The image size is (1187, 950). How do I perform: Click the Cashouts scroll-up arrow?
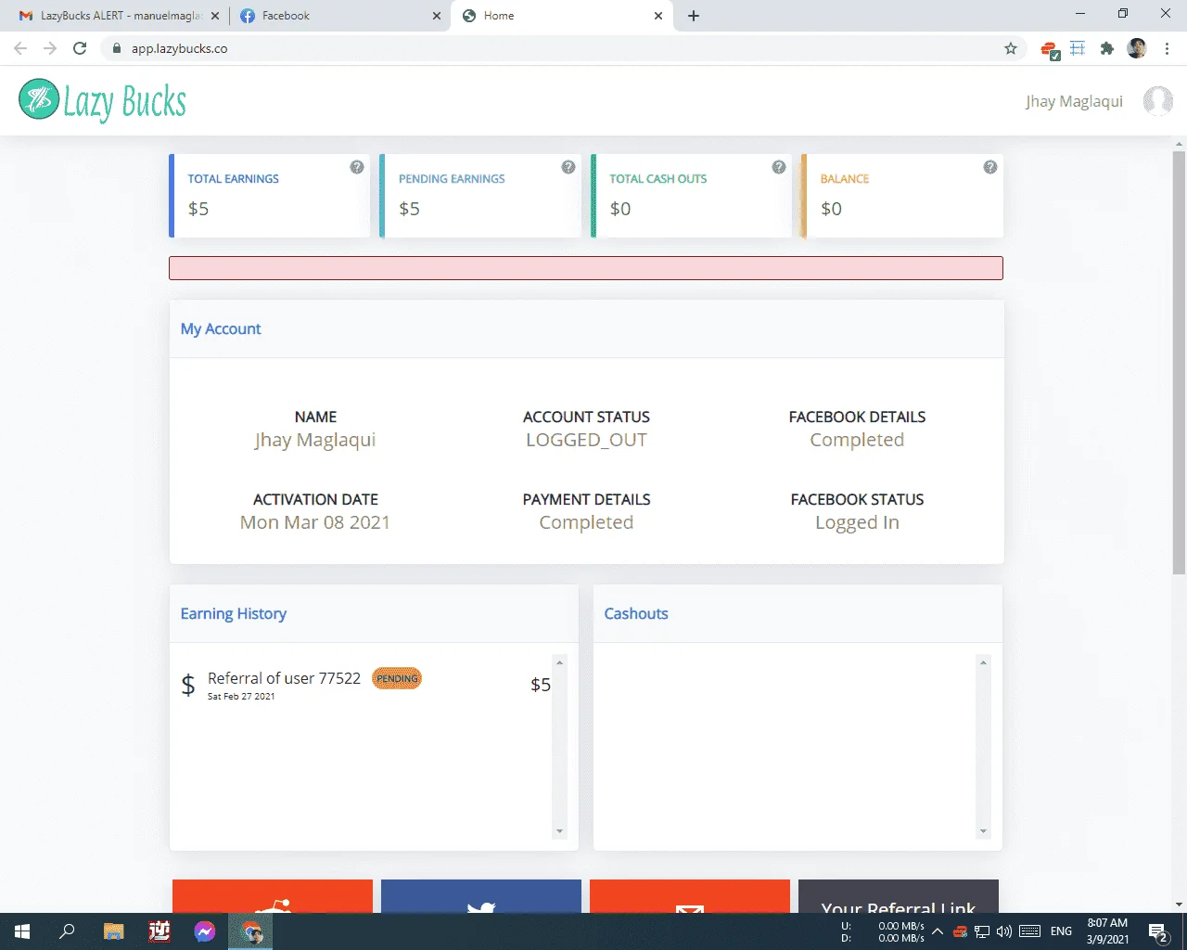983,662
